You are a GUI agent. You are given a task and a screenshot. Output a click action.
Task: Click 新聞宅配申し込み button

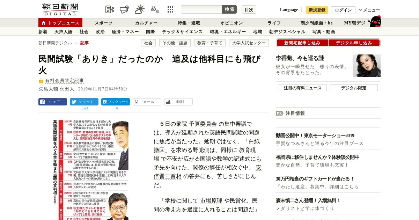click(302, 43)
